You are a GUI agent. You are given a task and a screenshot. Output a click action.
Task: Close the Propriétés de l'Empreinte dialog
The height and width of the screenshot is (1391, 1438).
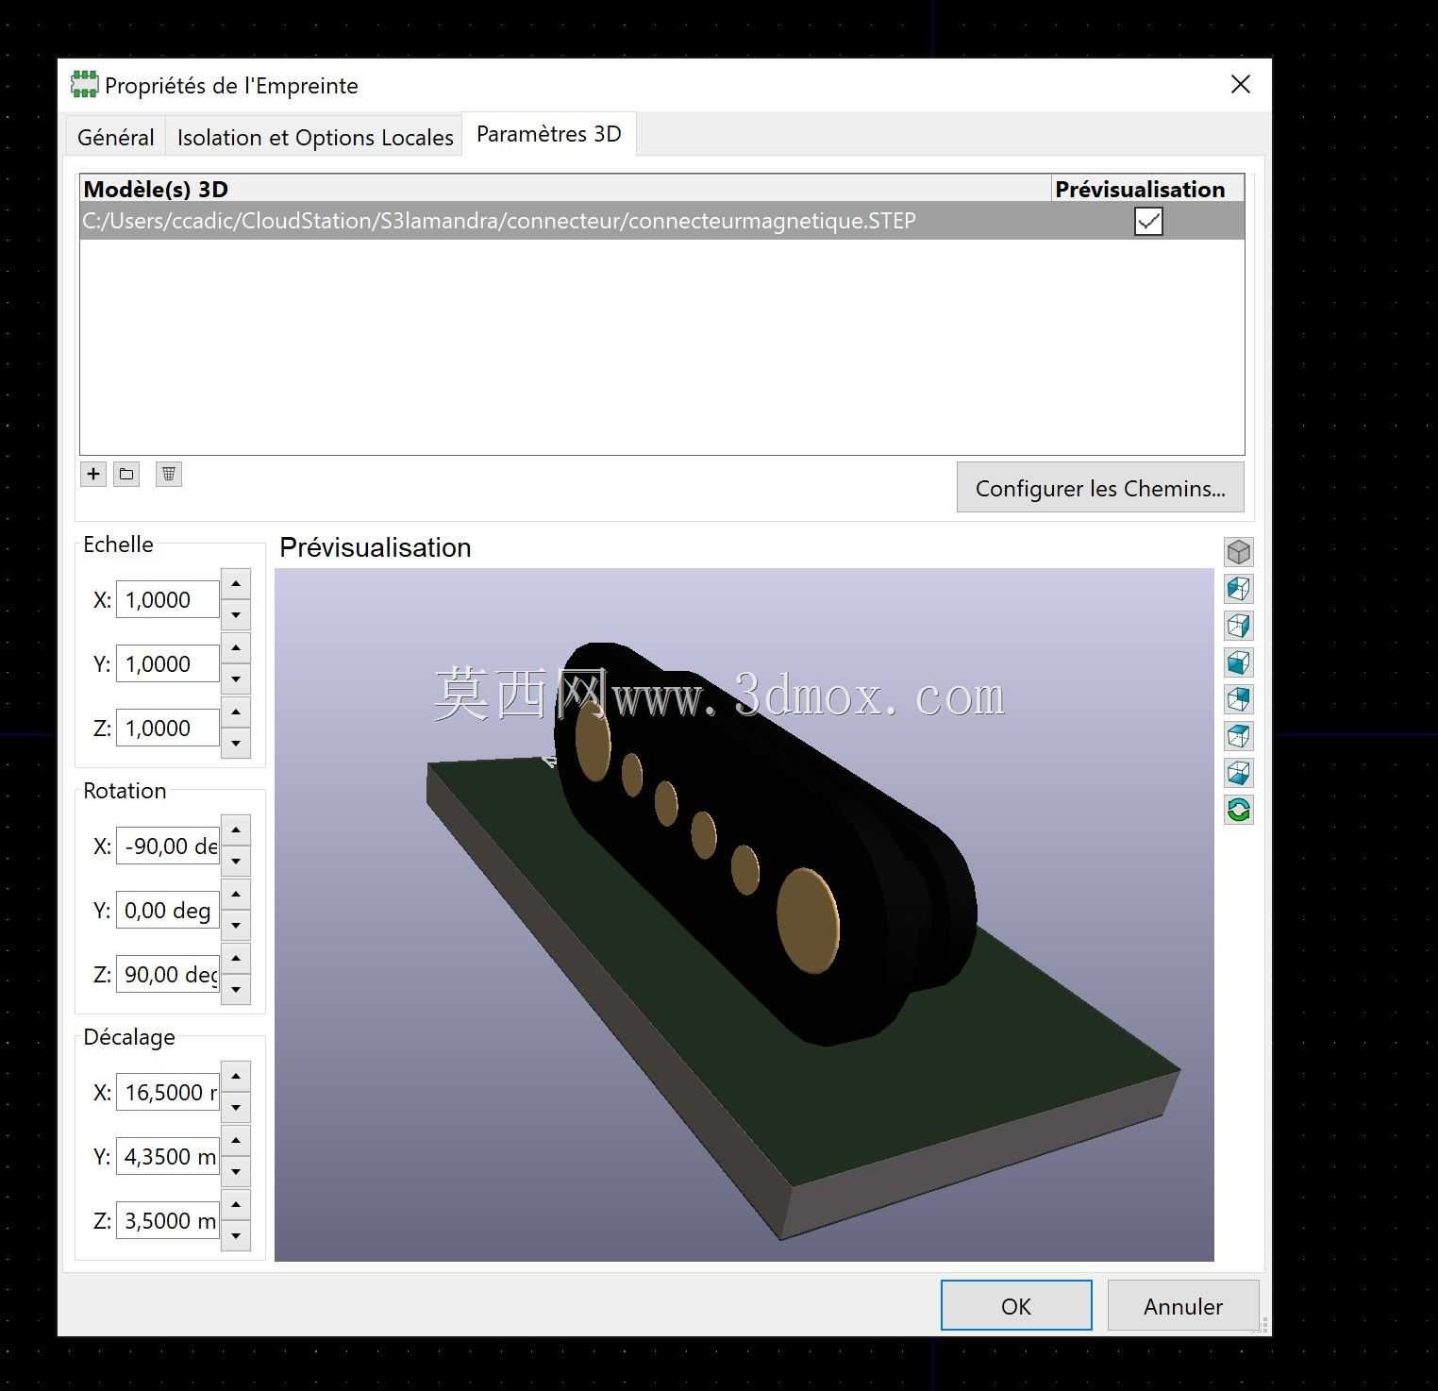point(1241,85)
